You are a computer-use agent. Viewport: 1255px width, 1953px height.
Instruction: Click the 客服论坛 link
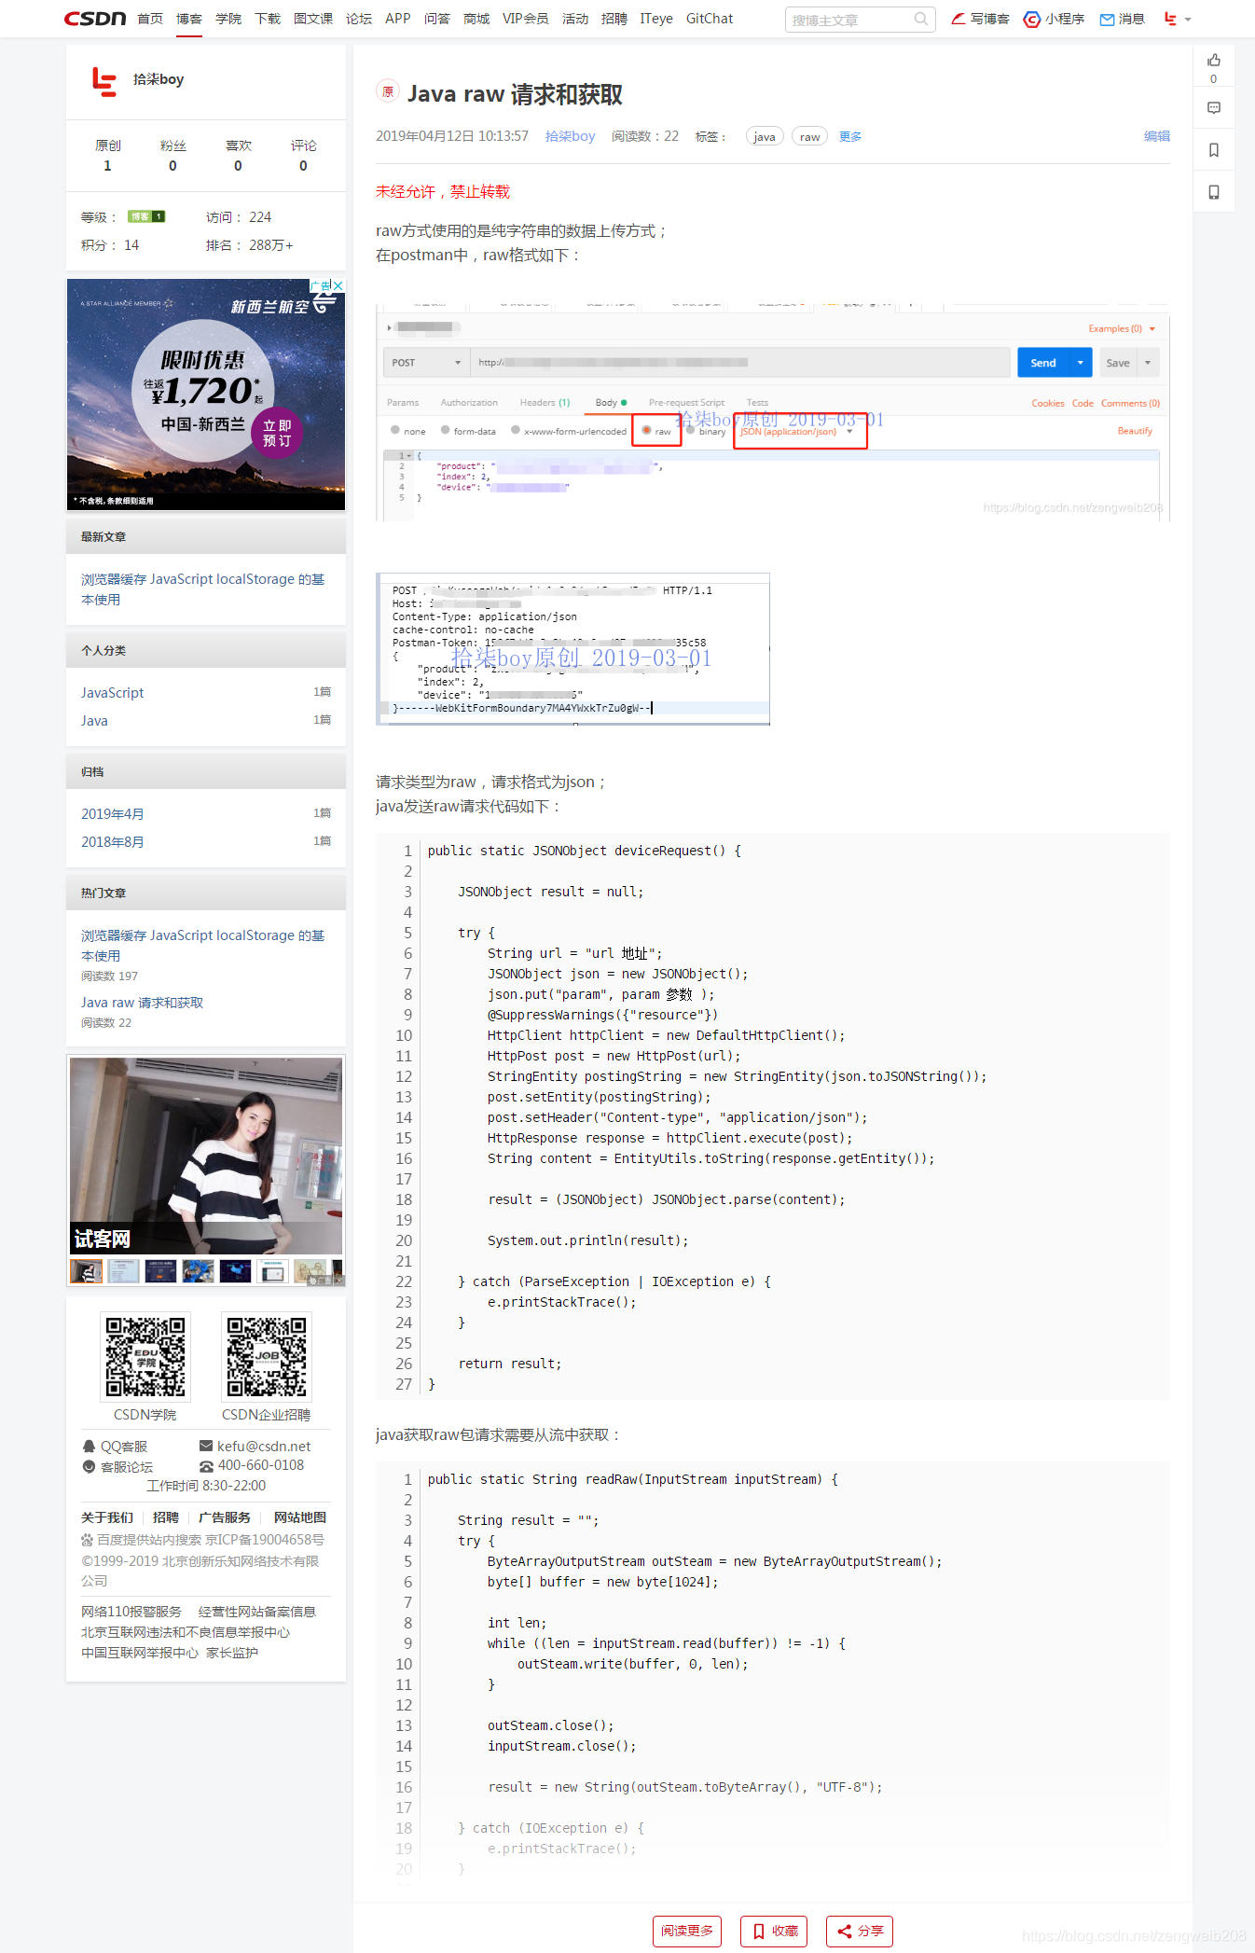117,1467
